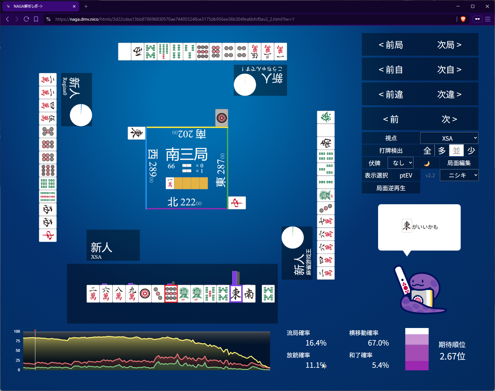Viewport: 495px width, 391px height.
Task: Click the one-circle tile in the bottom hand
Action: (x=145, y=294)
